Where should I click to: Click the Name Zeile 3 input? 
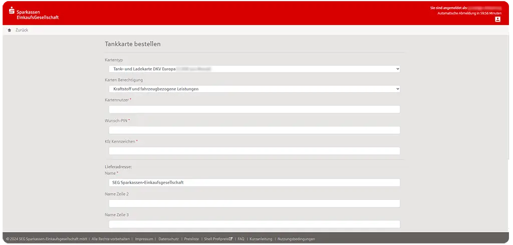tap(254, 224)
